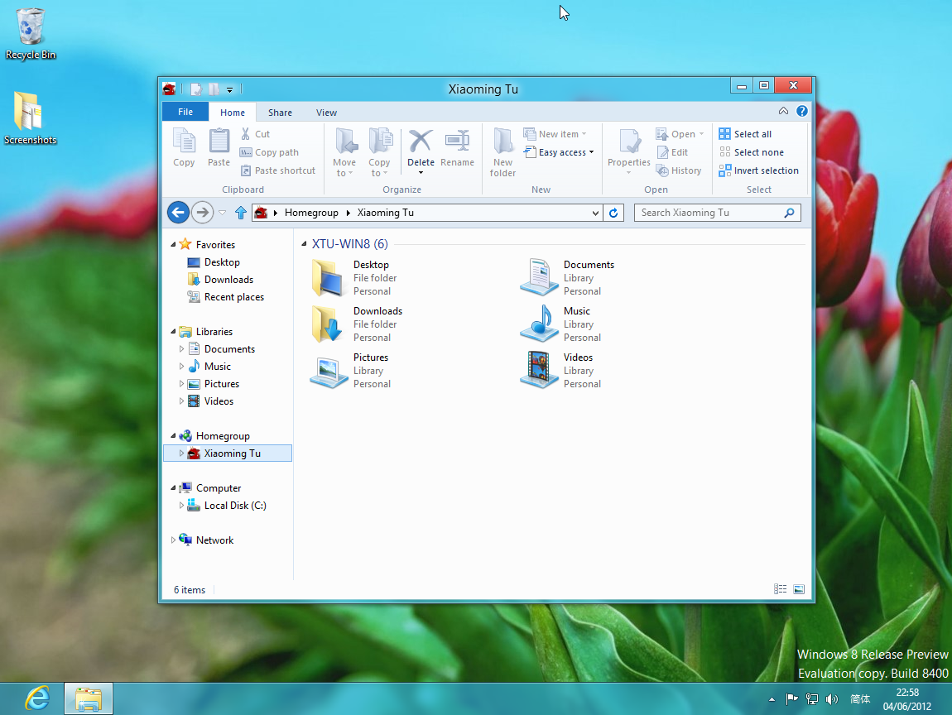Select Homegroup in the navigation pane
This screenshot has width=952, height=715.
[x=214, y=436]
